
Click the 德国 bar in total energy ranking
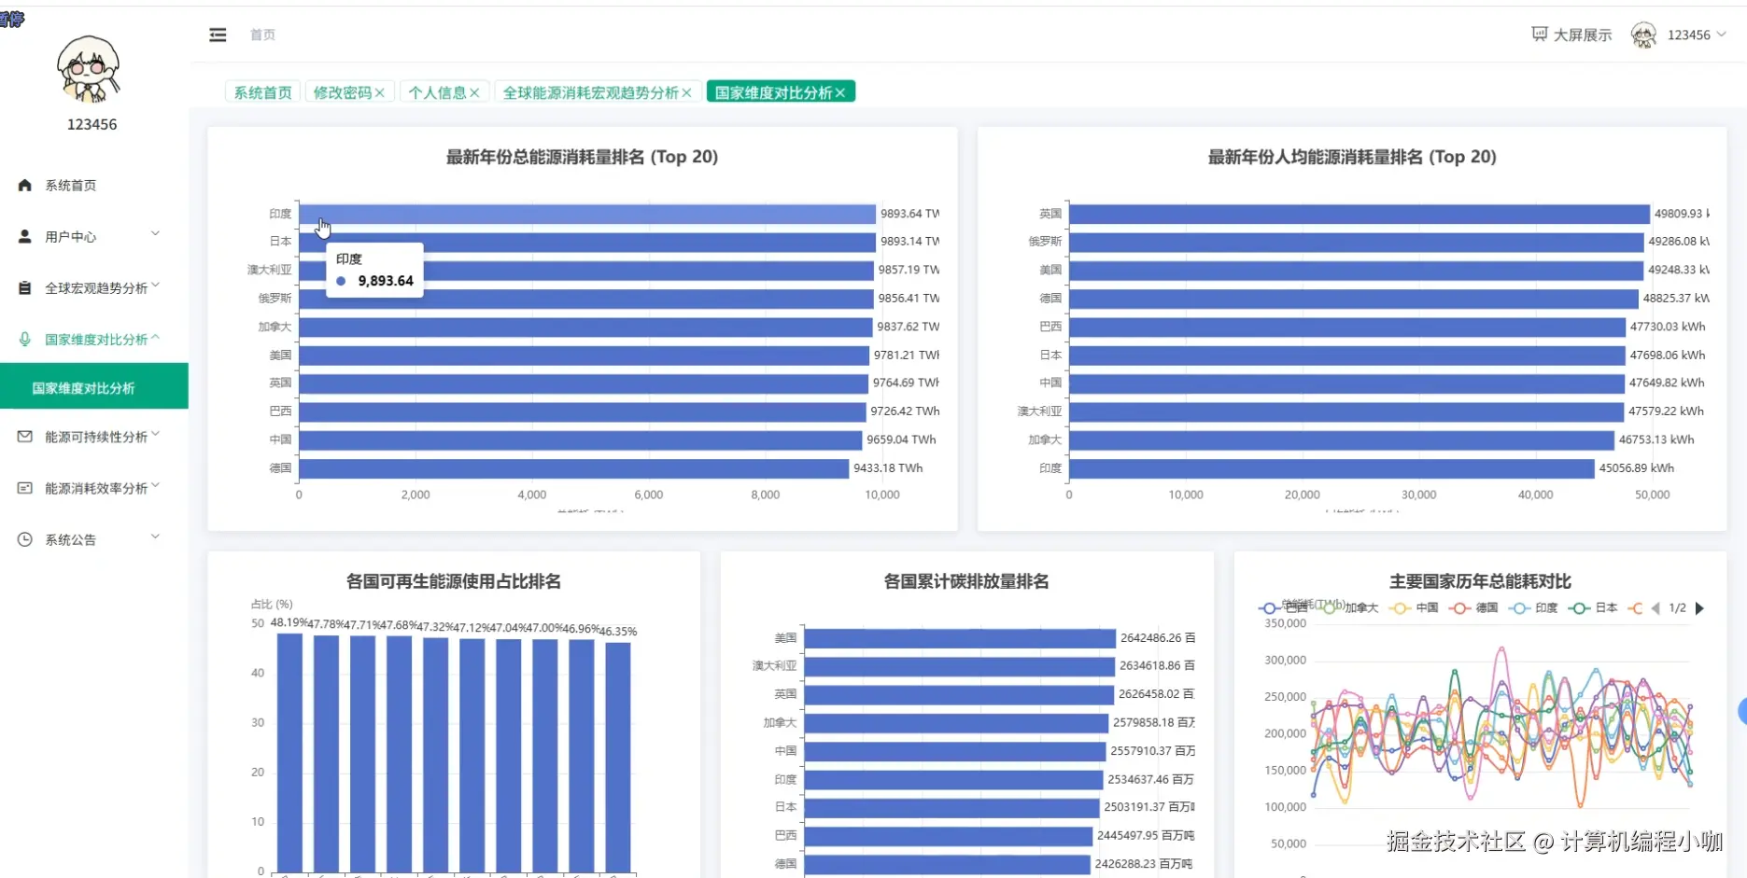[574, 468]
